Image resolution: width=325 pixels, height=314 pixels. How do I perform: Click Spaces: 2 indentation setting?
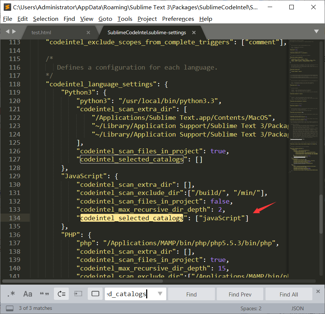251,309
